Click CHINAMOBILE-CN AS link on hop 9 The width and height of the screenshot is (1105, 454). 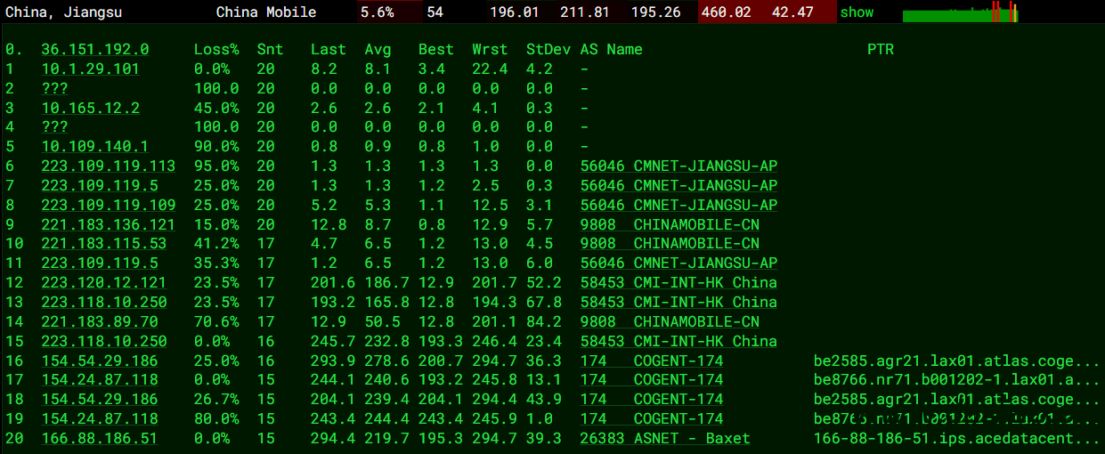click(x=670, y=224)
